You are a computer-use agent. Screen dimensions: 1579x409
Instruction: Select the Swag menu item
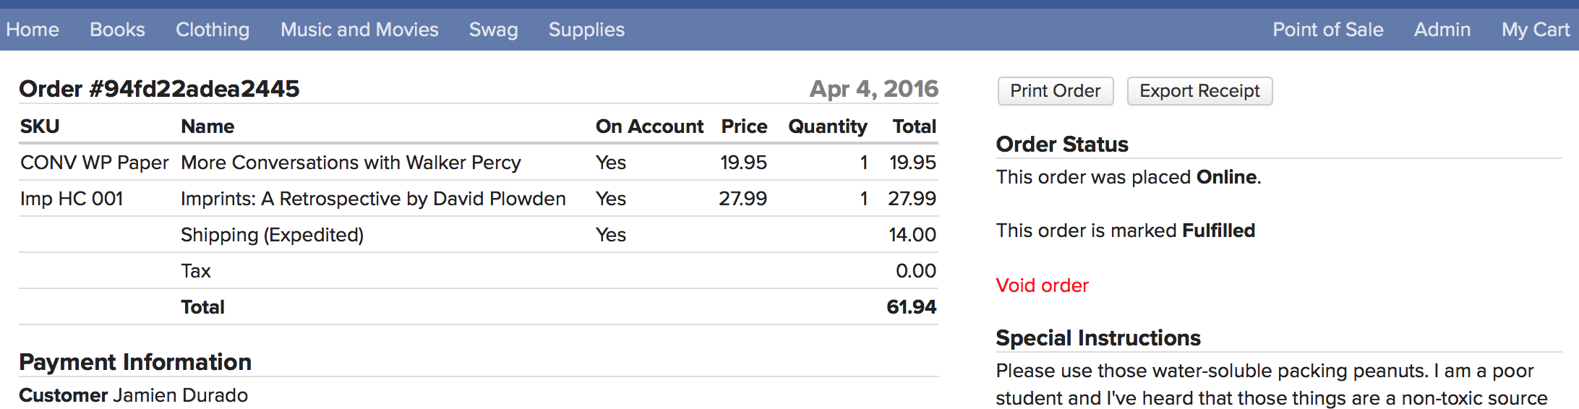pos(493,30)
